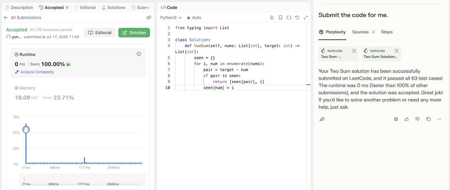The height and width of the screenshot is (190, 450).
Task: Click the yun... username
Action: 17,37
